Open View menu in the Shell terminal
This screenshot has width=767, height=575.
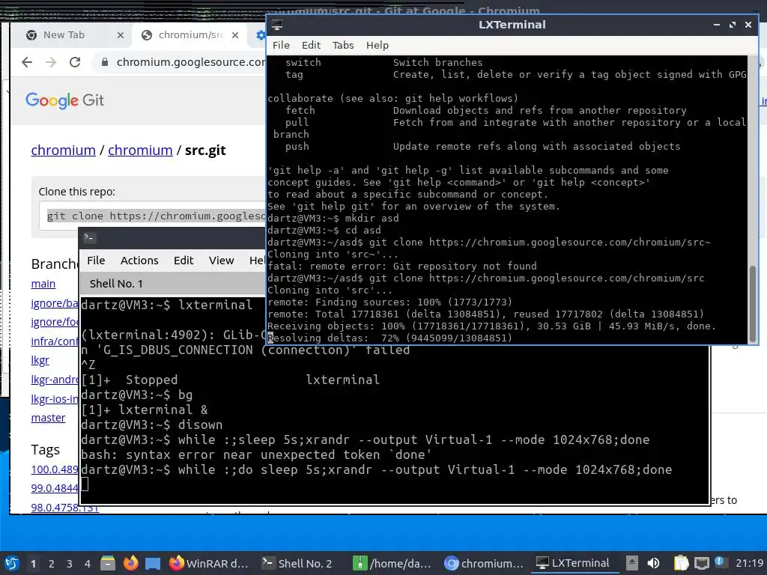coord(221,261)
